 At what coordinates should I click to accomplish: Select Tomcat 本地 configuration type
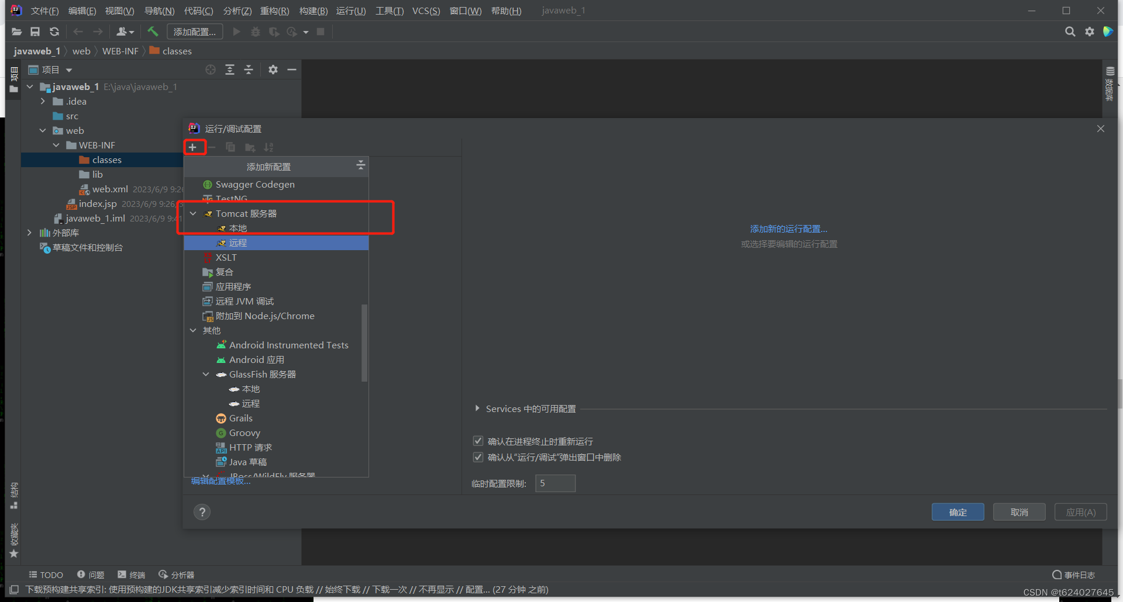(x=276, y=228)
